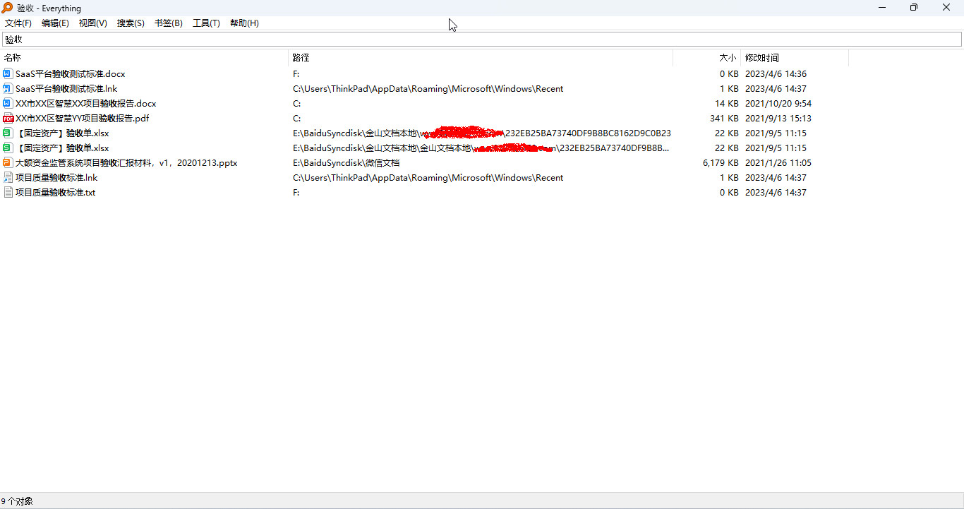Click the 6,179 KB size value
The height and width of the screenshot is (509, 964).
coord(721,163)
